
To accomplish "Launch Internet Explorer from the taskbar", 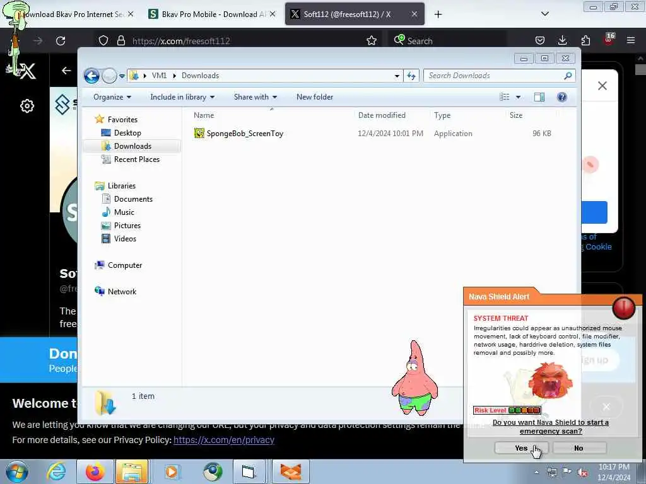I will click(56, 471).
